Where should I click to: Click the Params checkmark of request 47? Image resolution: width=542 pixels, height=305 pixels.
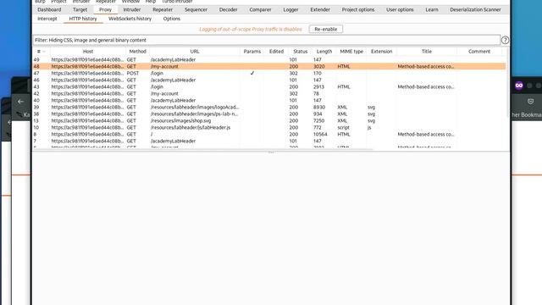[x=252, y=73]
